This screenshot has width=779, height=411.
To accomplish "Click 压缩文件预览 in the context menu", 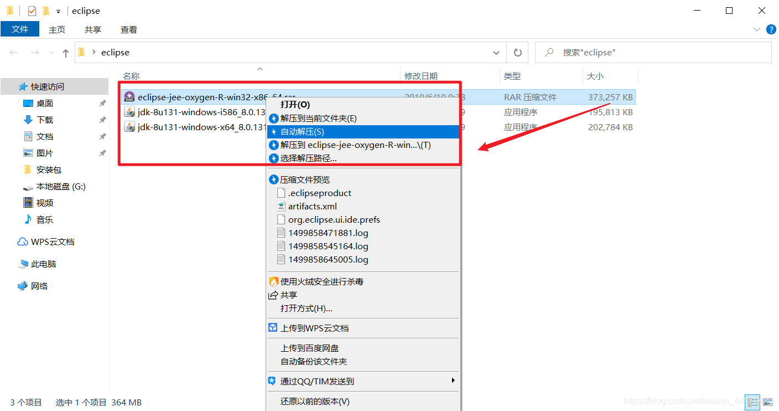I will 363,179.
